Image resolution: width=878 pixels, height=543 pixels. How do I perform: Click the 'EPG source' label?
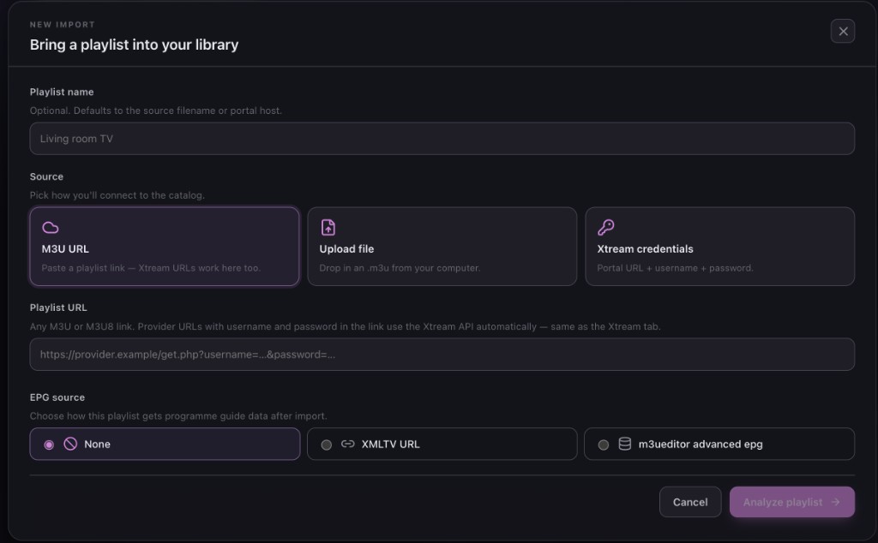coord(57,397)
